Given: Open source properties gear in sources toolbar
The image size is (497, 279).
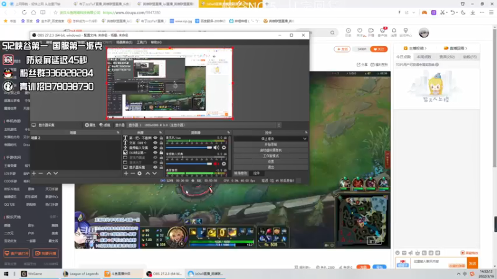Looking at the screenshot, I should point(139,174).
